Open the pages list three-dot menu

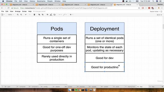coord(3,87)
